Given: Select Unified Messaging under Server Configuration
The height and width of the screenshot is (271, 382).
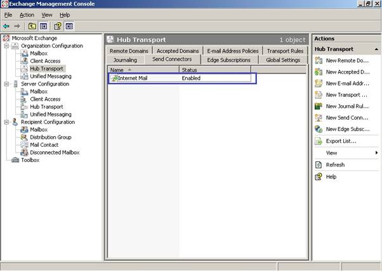Looking at the screenshot, I should 51,115.
